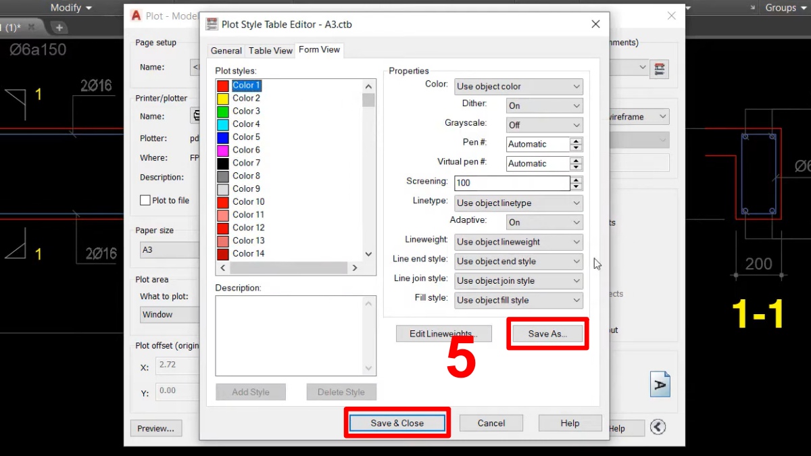Select Color 9 in plot styles list
This screenshot has width=811, height=456.
click(x=246, y=188)
